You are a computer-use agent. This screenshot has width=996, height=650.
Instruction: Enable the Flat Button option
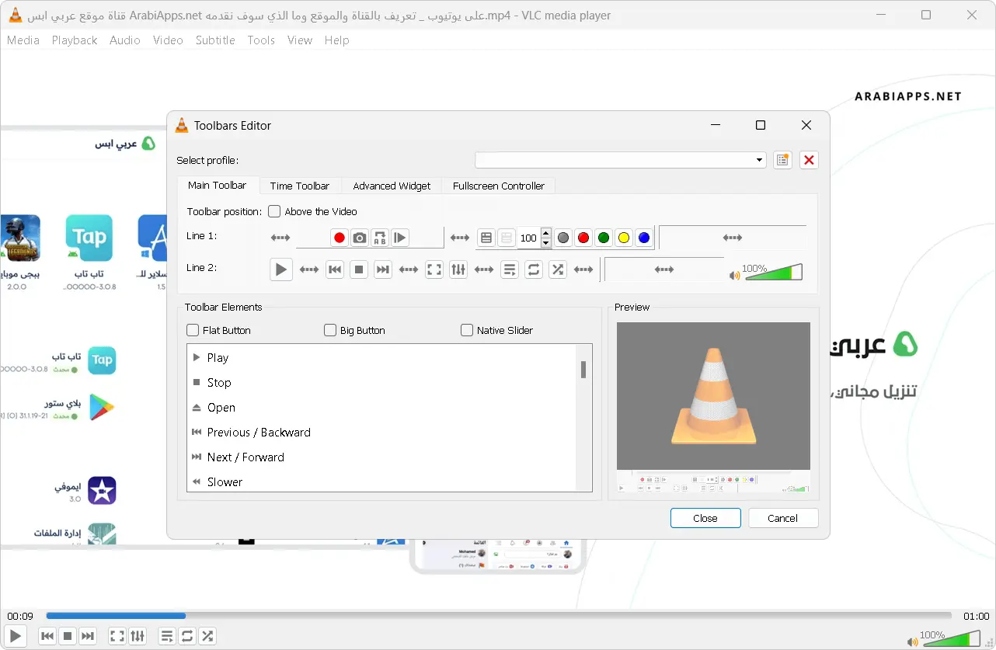click(x=192, y=330)
